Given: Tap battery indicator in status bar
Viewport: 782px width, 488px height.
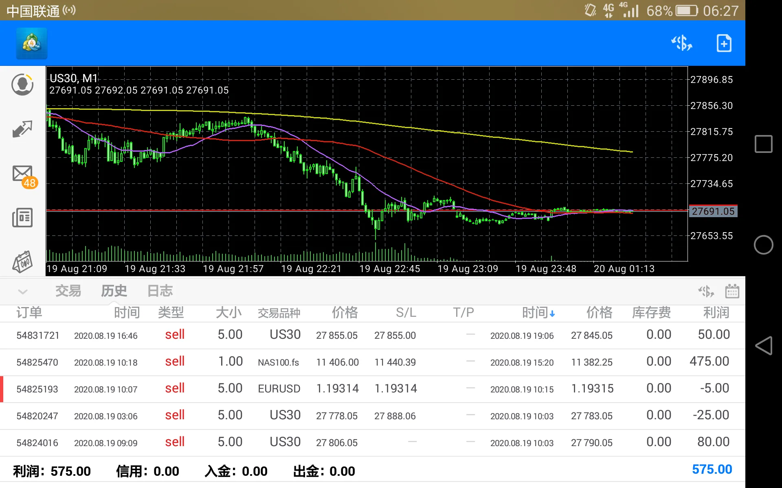Looking at the screenshot, I should coord(687,11).
